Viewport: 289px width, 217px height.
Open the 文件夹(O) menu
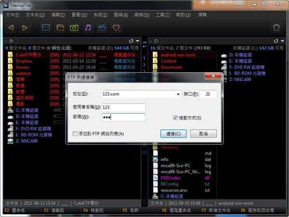click(35, 15)
